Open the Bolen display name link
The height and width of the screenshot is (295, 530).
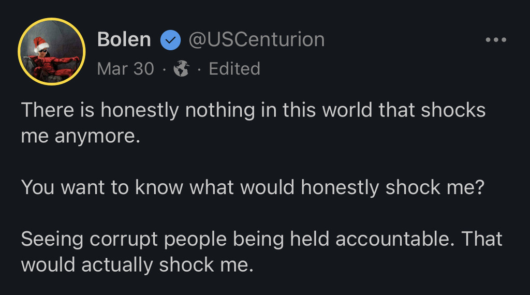(x=124, y=40)
